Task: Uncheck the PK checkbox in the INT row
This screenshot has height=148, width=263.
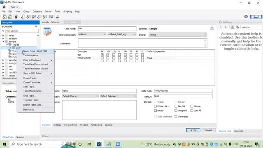Action: point(102,55)
